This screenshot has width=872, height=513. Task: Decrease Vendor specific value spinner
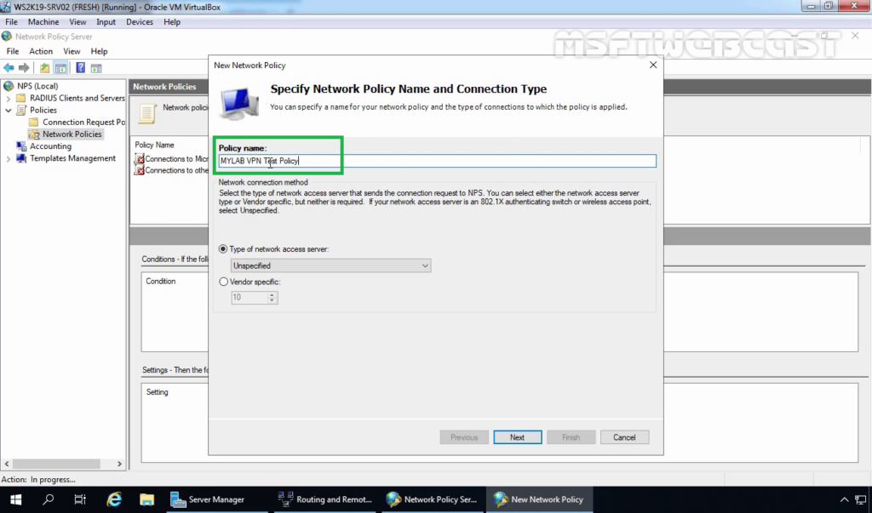point(272,300)
